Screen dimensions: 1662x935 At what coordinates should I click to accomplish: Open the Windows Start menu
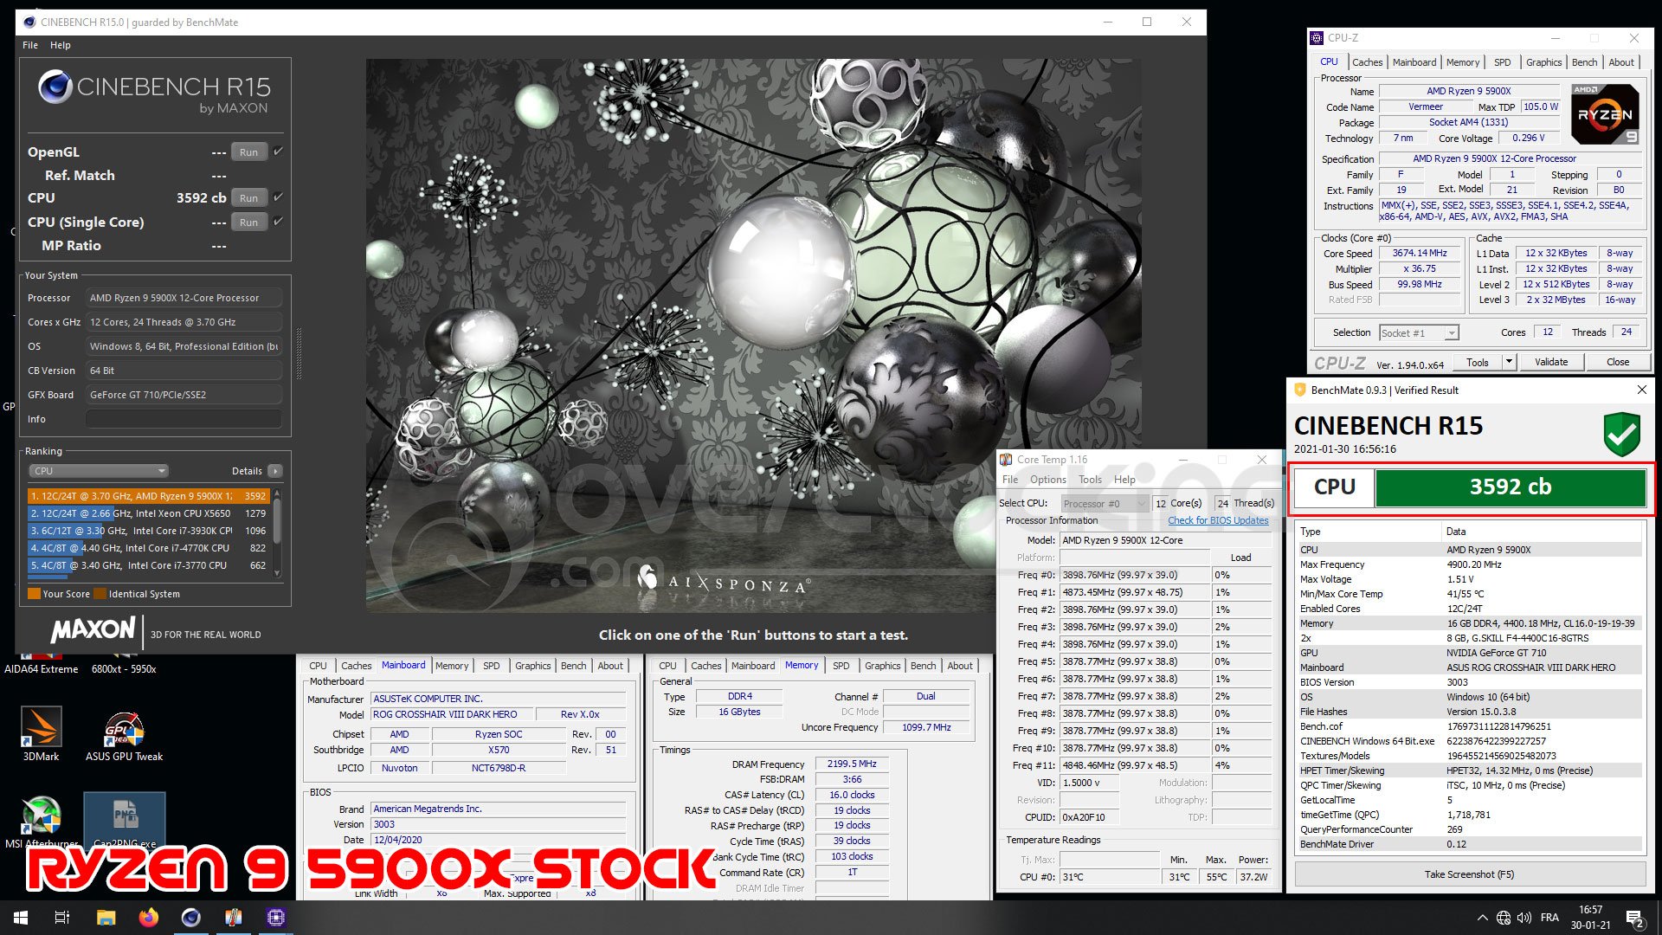(21, 918)
